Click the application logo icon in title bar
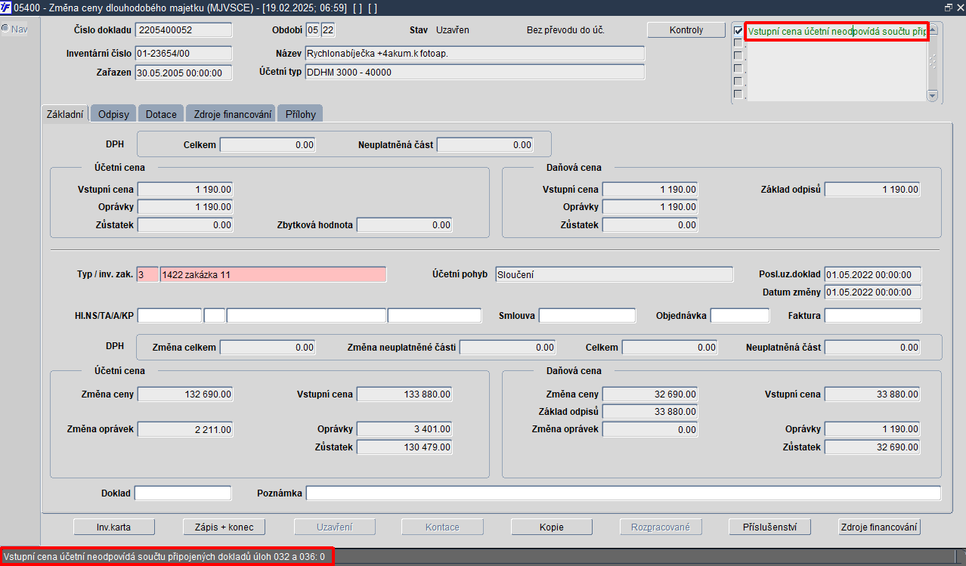 point(6,8)
